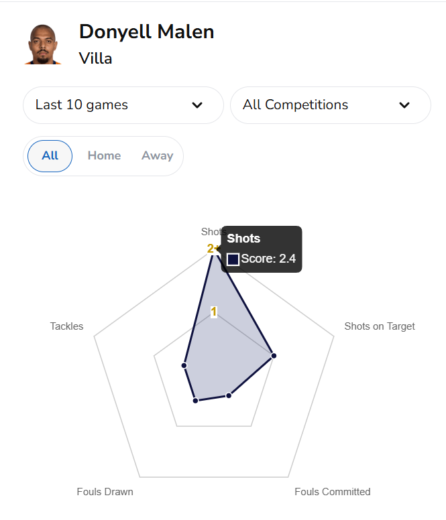Switch to the Home tab
This screenshot has height=520, width=446.
click(x=104, y=156)
